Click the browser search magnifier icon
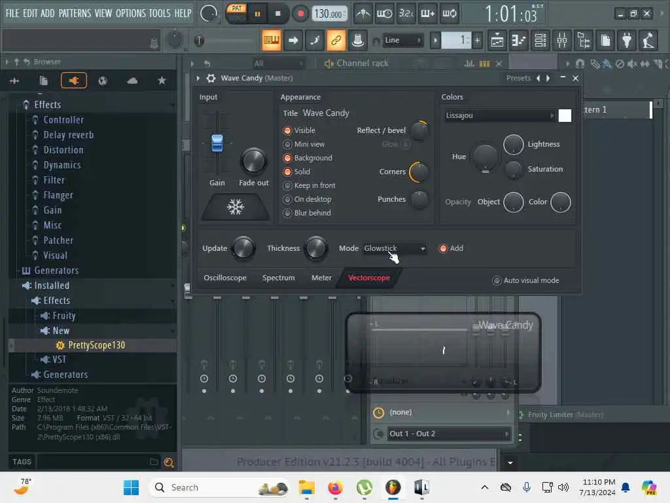The image size is (670, 503). click(x=169, y=462)
